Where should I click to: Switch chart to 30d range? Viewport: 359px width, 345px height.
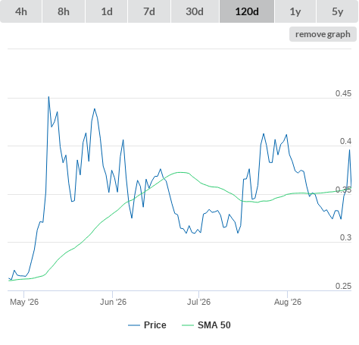pyautogui.click(x=195, y=11)
